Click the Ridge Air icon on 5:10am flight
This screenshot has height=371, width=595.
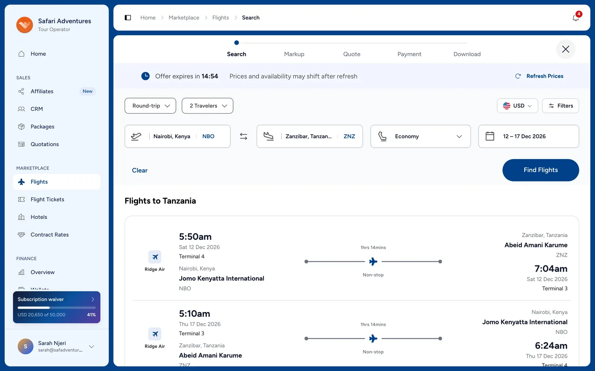click(155, 334)
